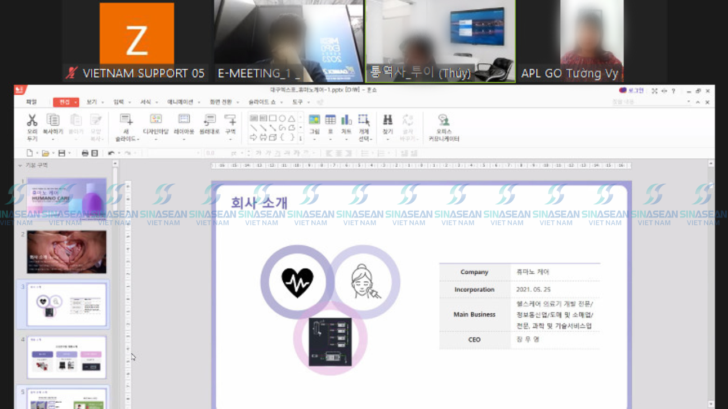Collapse the ribbon with the up chevron
728x409 pixels.
tap(698, 103)
